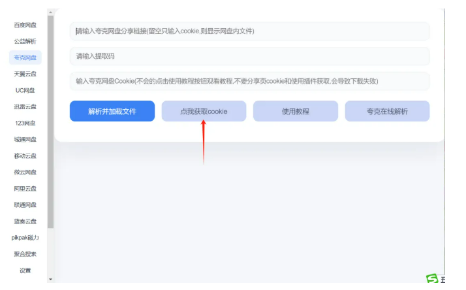
Task: Click the sidebar scrollbar down arrow
Action: (x=50, y=280)
